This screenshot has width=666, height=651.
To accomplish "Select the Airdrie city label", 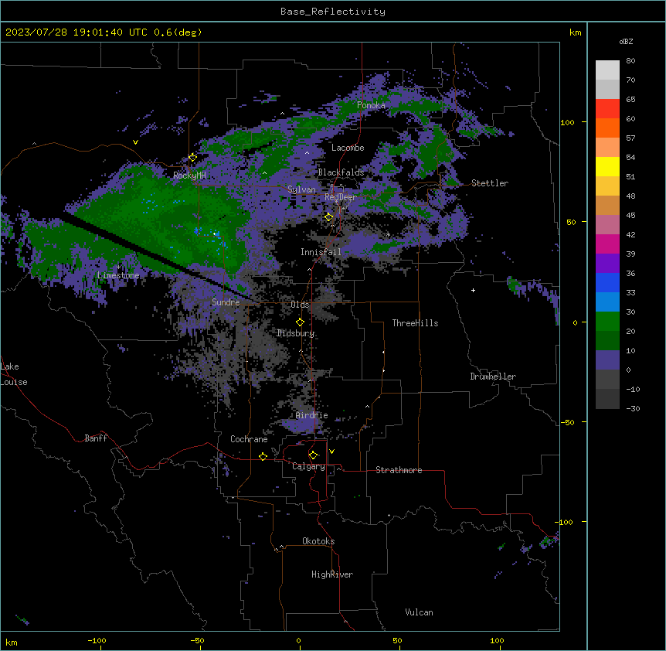I will coord(312,415).
